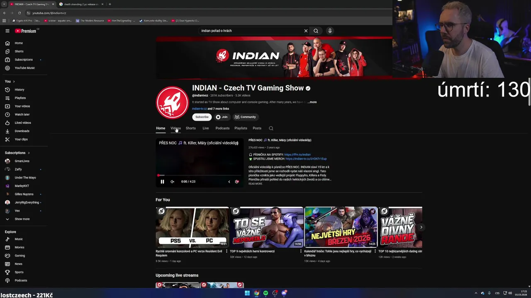Expand player controls with left chevron
Screen dimensions: 531x298
tap(229, 182)
